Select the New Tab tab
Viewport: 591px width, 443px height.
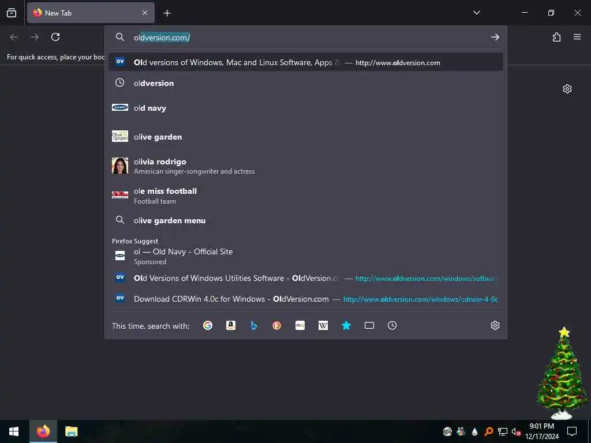[x=91, y=13]
